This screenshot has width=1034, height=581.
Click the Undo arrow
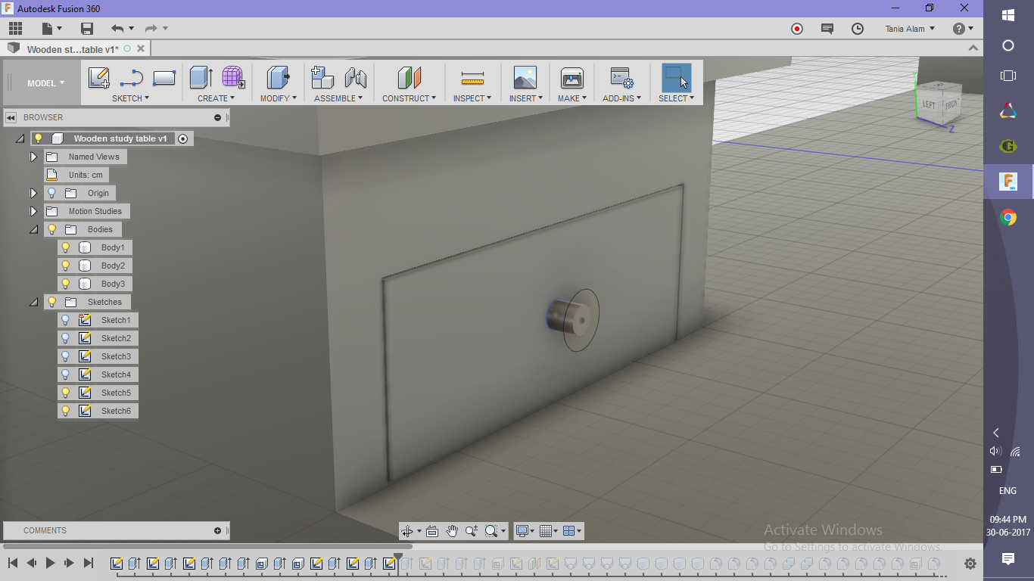pos(117,29)
